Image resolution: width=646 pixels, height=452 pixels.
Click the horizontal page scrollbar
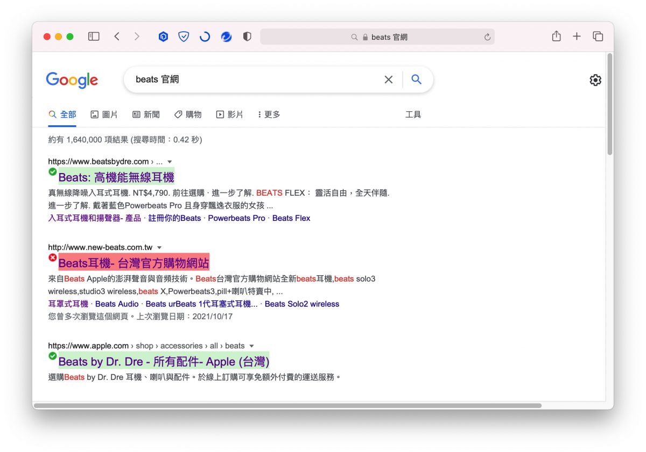[287, 405]
